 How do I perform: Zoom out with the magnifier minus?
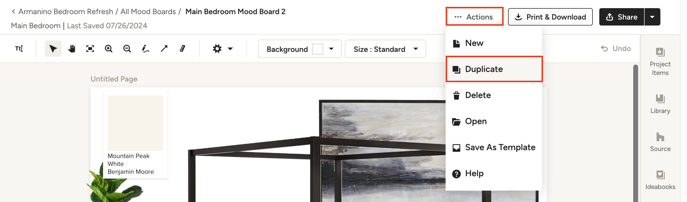[x=127, y=49]
